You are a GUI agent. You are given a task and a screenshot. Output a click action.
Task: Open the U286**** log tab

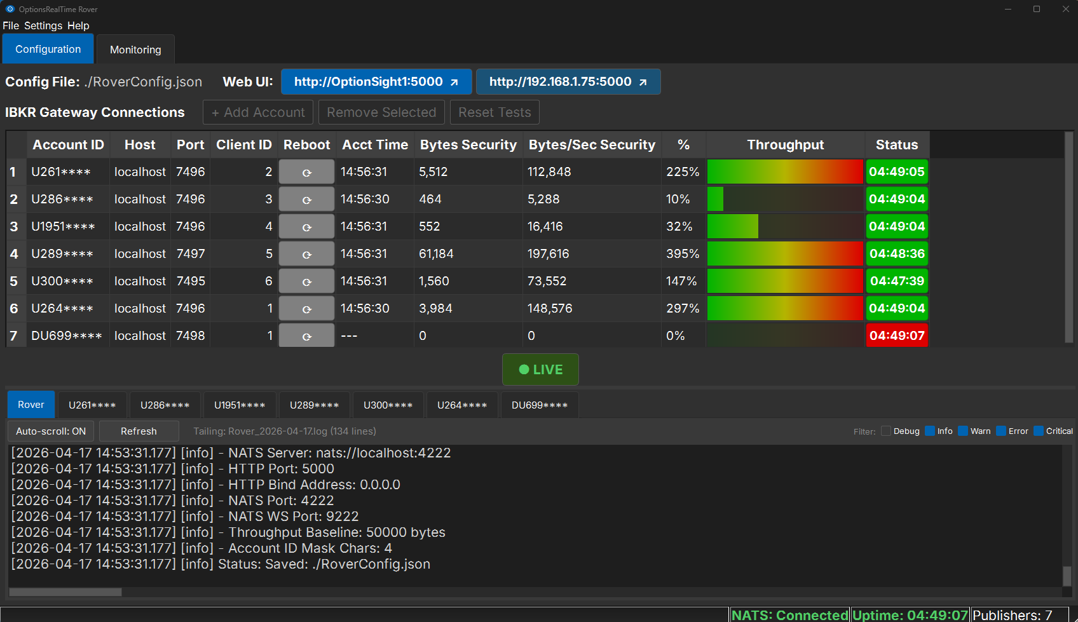coord(165,405)
